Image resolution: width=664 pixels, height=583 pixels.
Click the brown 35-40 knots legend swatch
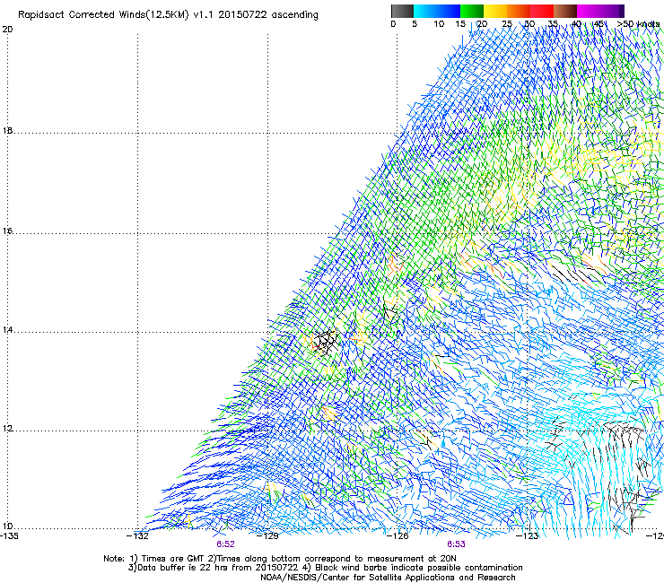(565, 11)
